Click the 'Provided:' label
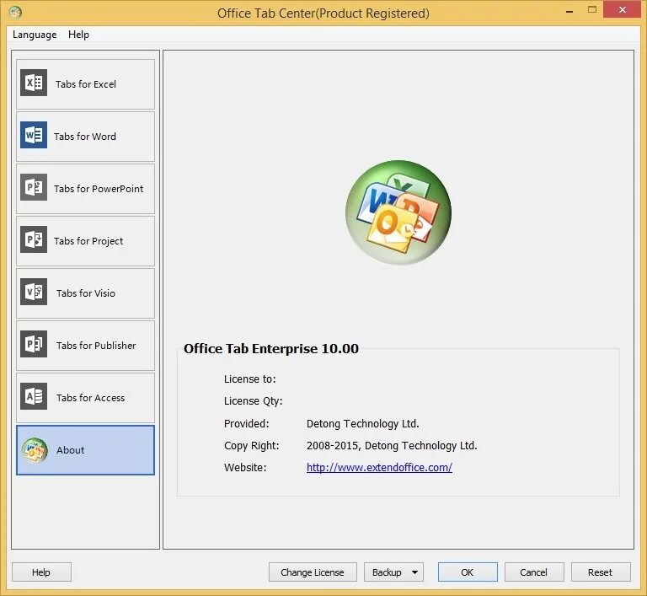 pos(246,424)
